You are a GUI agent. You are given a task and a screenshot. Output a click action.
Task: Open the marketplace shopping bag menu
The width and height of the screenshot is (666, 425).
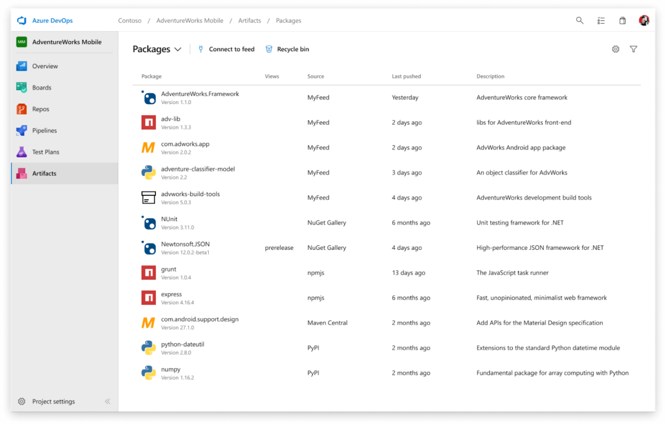click(623, 20)
